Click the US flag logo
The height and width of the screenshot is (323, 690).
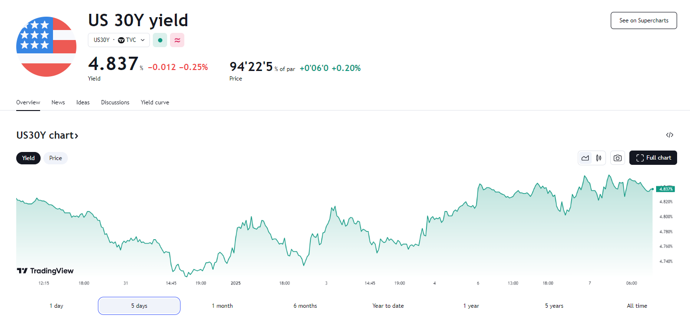click(46, 47)
